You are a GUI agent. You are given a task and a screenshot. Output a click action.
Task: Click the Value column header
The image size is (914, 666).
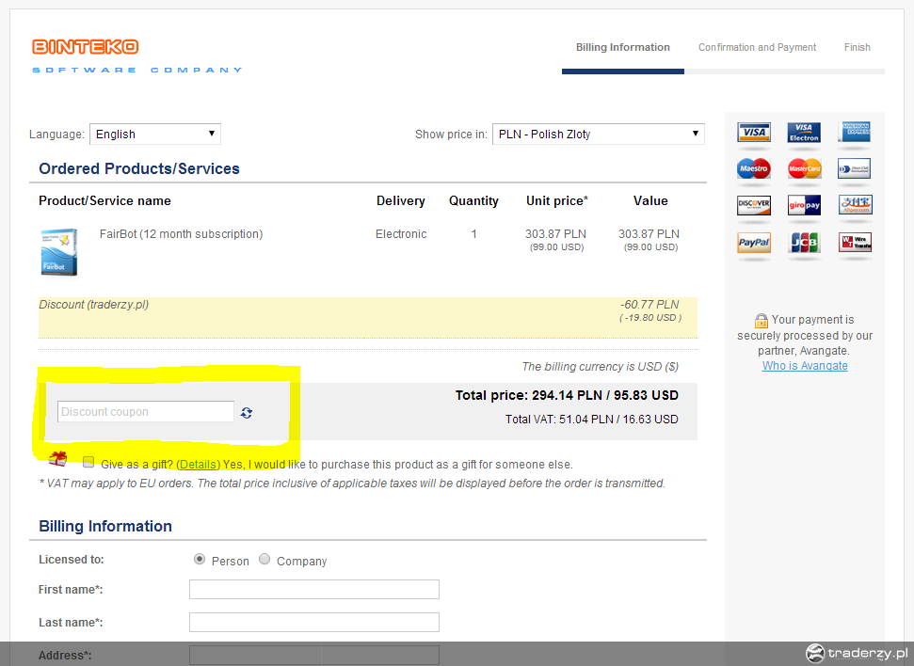pos(650,201)
